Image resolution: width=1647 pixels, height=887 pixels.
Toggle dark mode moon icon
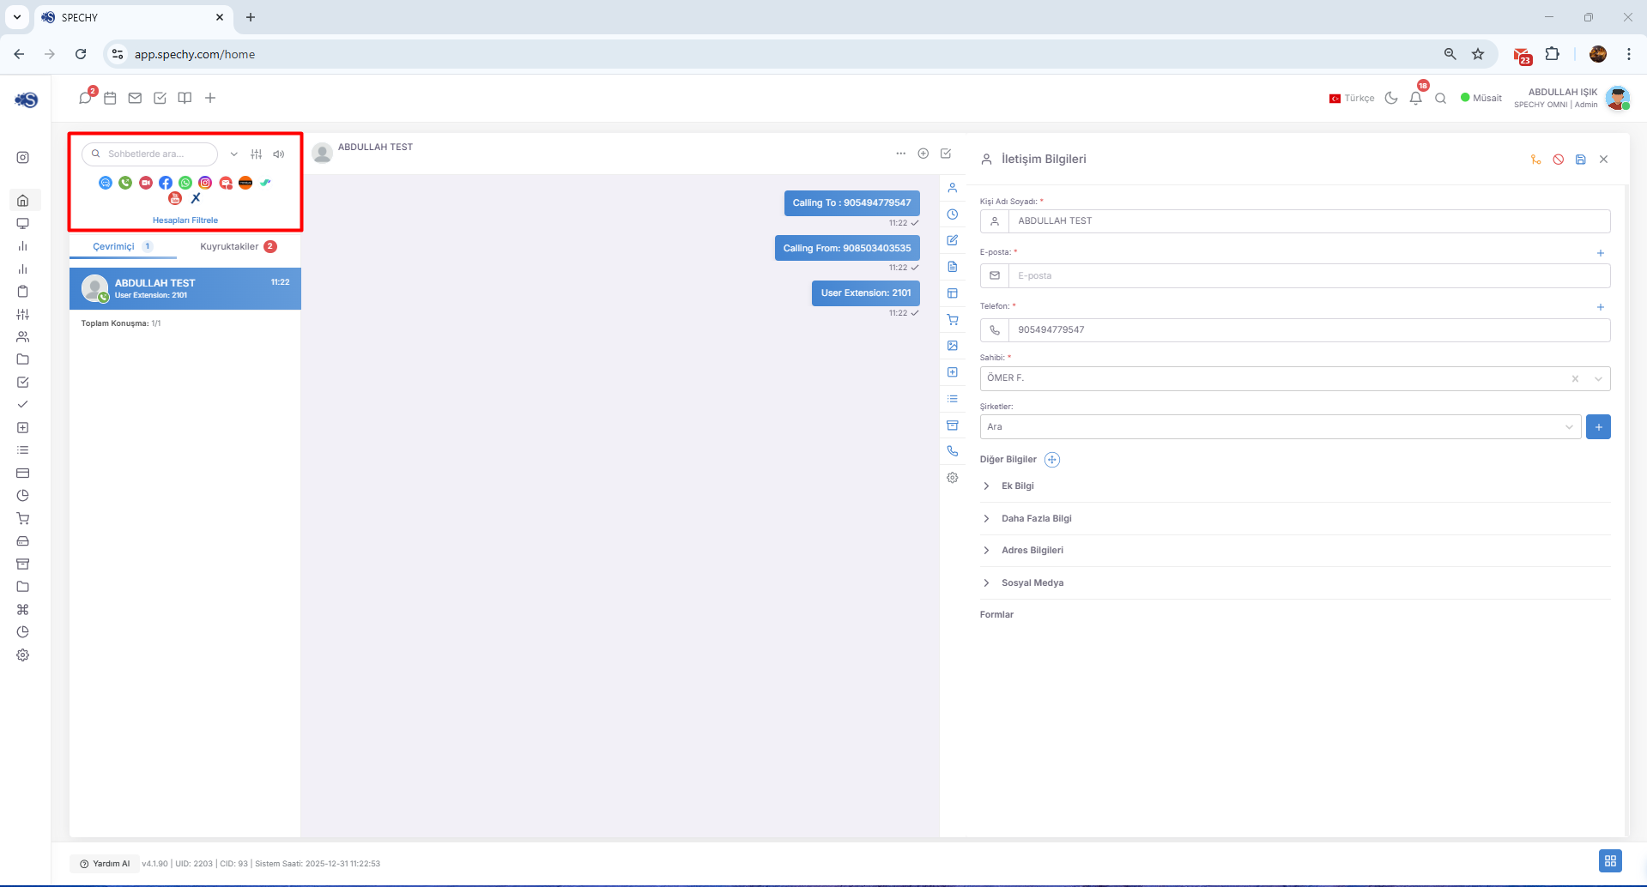click(1391, 98)
